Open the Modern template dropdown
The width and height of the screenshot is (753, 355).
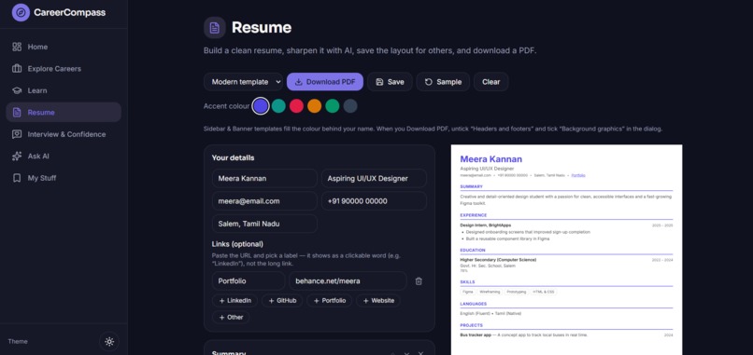coord(244,82)
